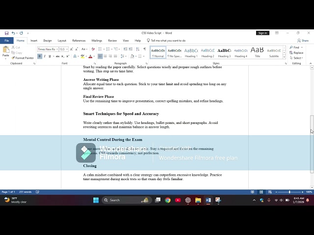Sort the selected text
This screenshot has height=235, width=314.
coord(138,49)
